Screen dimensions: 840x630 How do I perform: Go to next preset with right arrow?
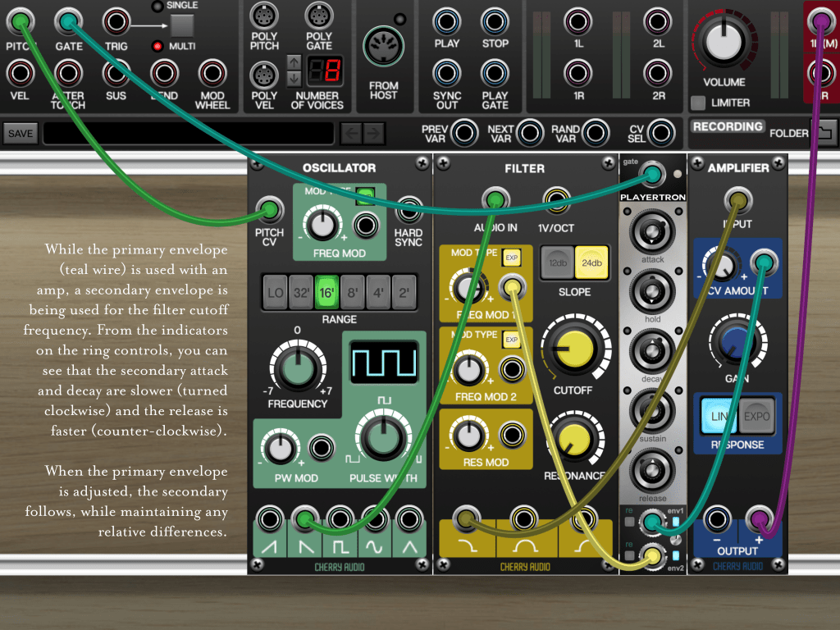tap(374, 133)
